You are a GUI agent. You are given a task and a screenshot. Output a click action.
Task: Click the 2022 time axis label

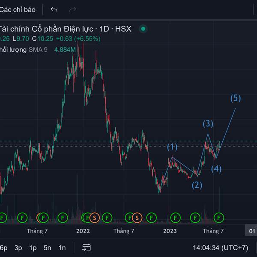[x=83, y=231]
